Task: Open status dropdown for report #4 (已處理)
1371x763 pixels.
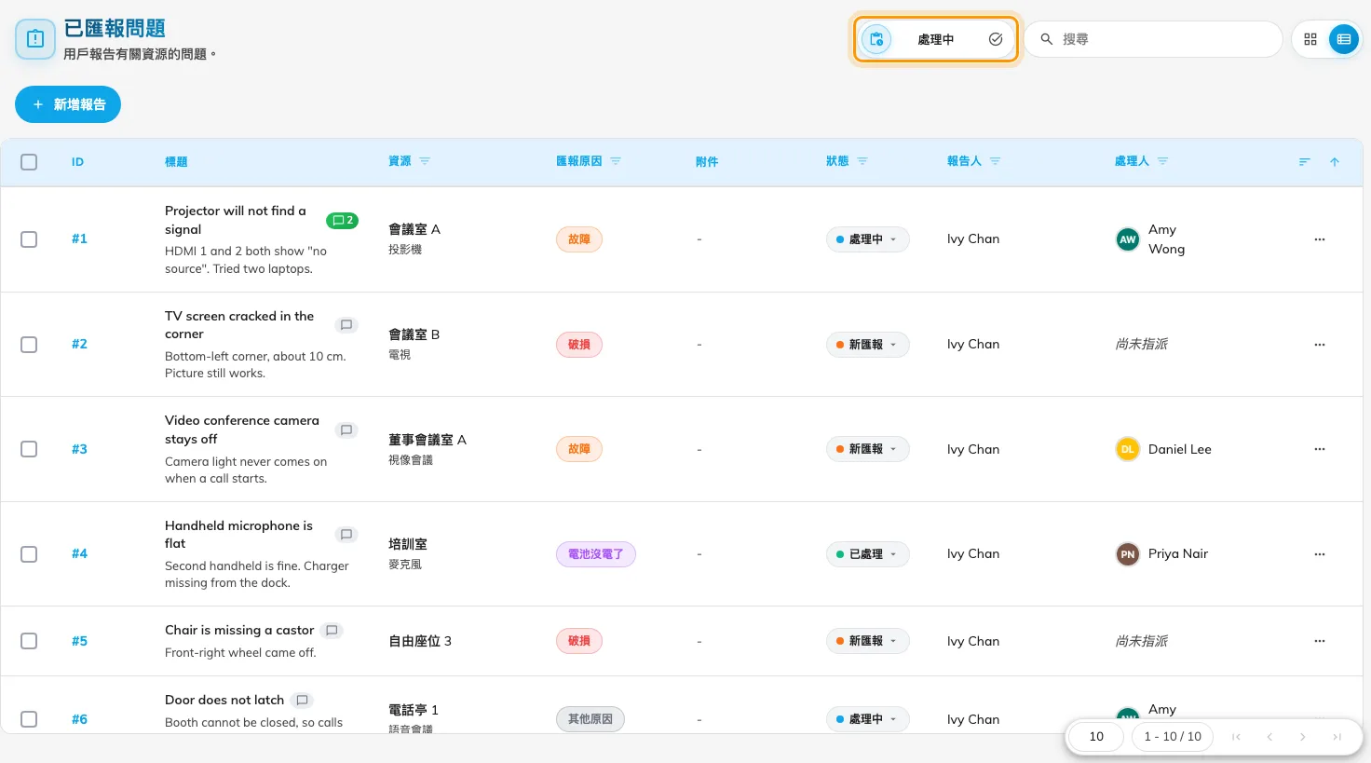Action: 867,554
